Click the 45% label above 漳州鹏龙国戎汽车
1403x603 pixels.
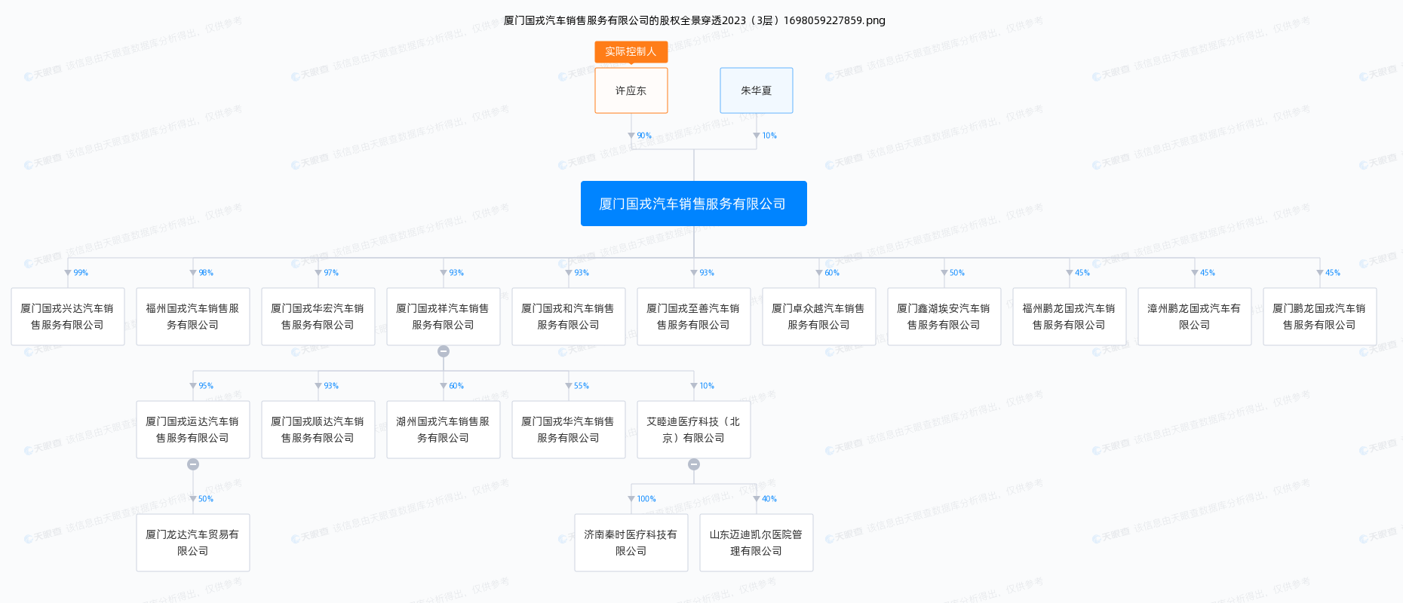[x=1208, y=273]
